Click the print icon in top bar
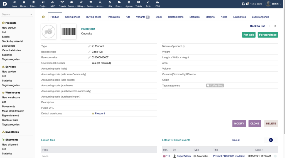The width and height of the screenshot is (285, 158). coord(243,4)
